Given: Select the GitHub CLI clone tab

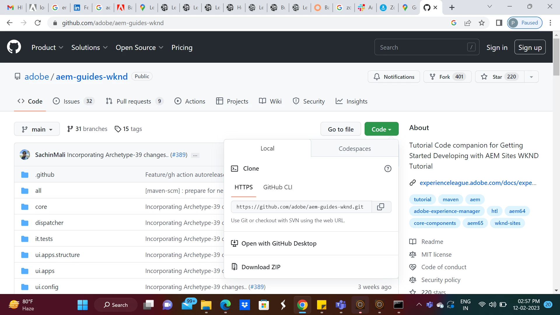Looking at the screenshot, I should point(277,187).
